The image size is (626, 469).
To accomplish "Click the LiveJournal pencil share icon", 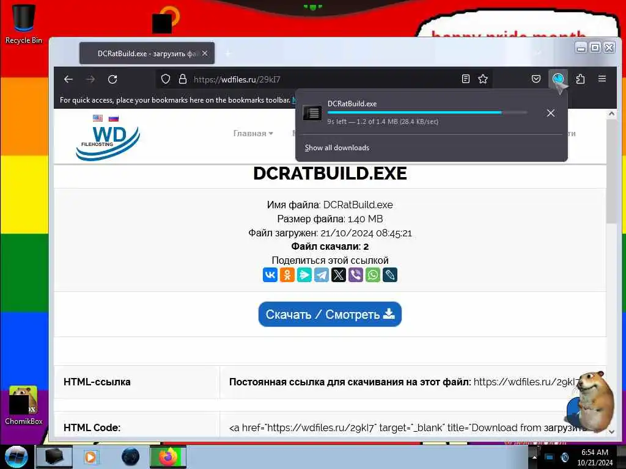I will tap(390, 275).
